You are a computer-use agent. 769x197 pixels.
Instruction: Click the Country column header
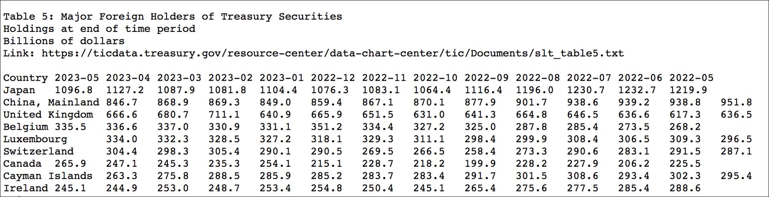26,78
